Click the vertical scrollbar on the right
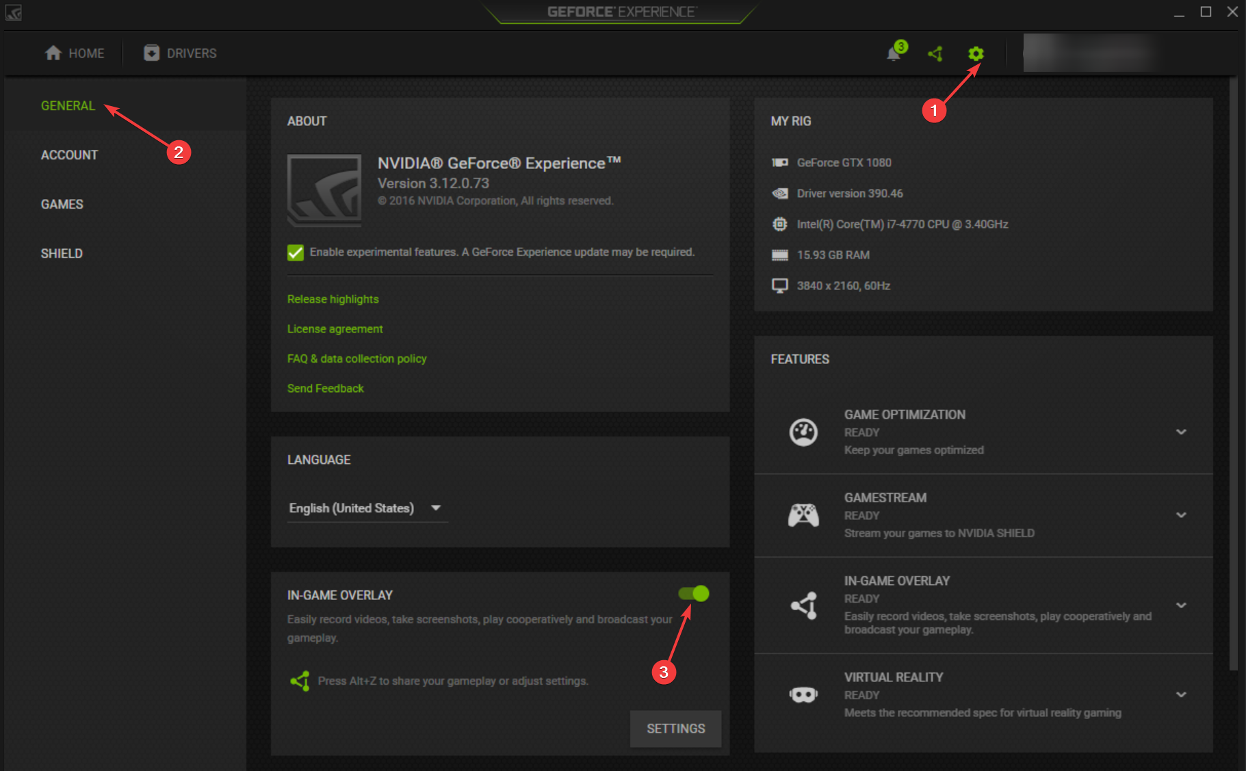This screenshot has height=771, width=1246. click(x=1233, y=373)
